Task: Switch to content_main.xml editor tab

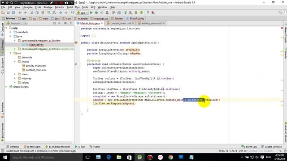Action: [x=121, y=23]
